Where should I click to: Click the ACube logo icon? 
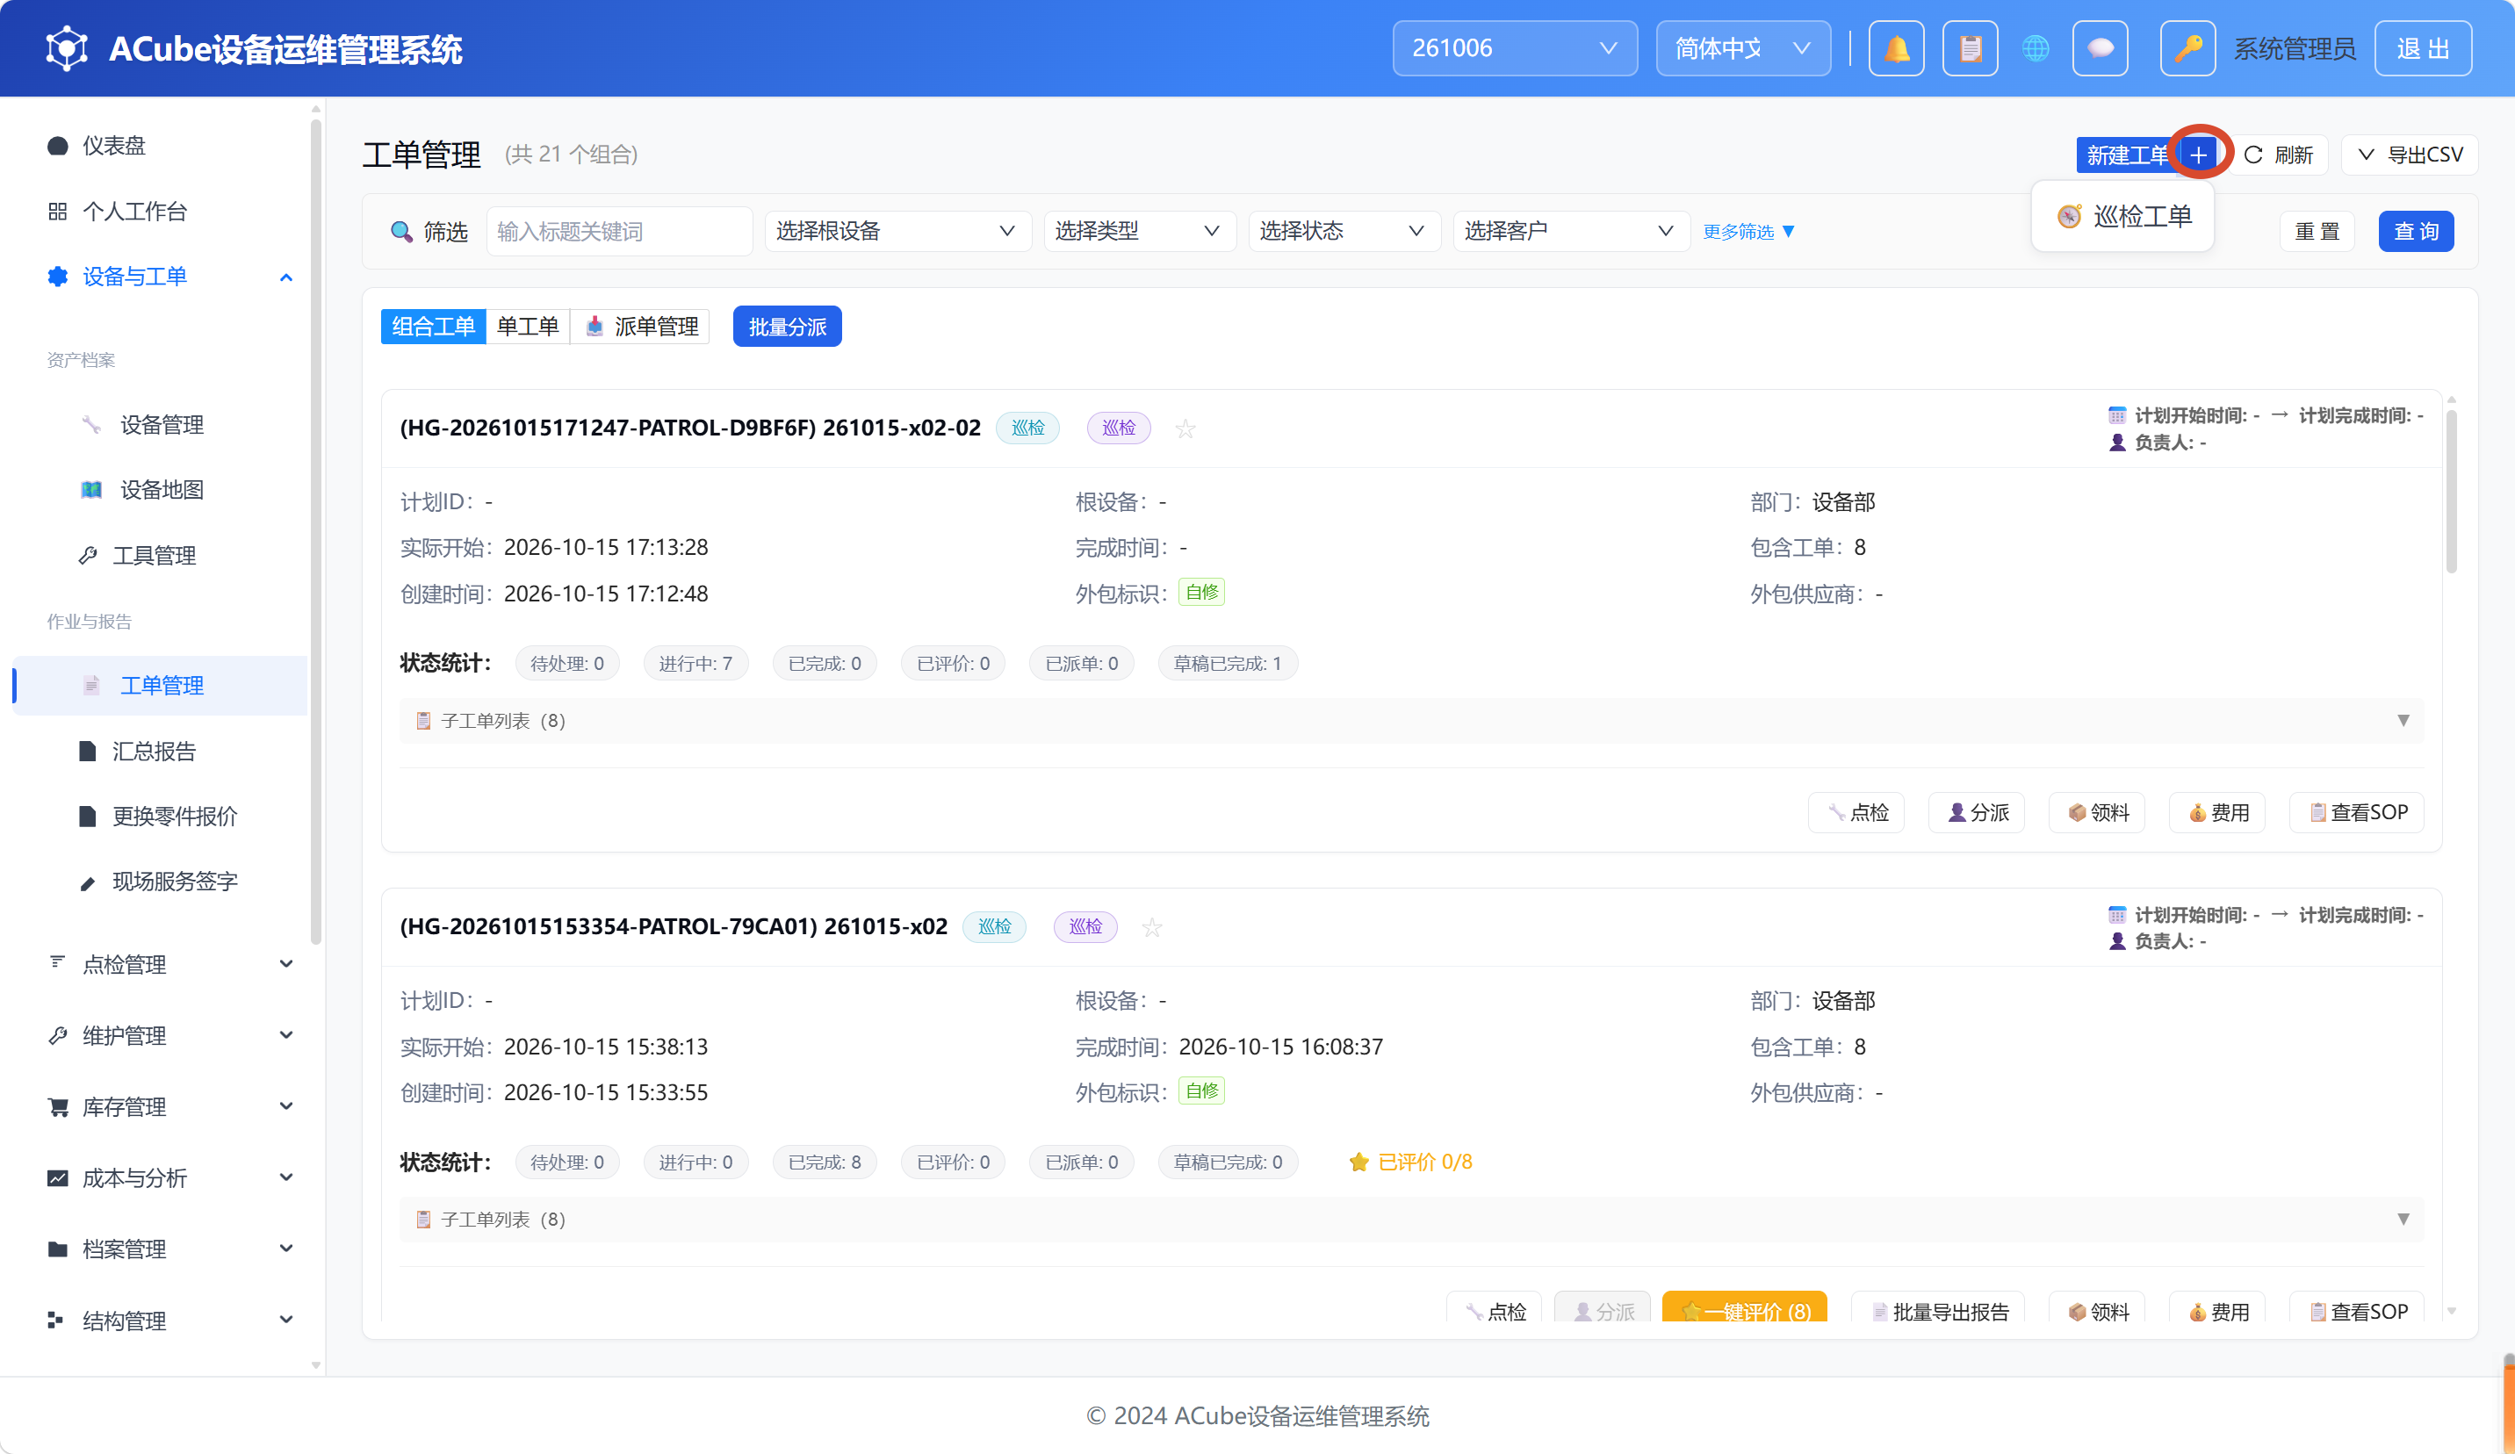(67, 48)
